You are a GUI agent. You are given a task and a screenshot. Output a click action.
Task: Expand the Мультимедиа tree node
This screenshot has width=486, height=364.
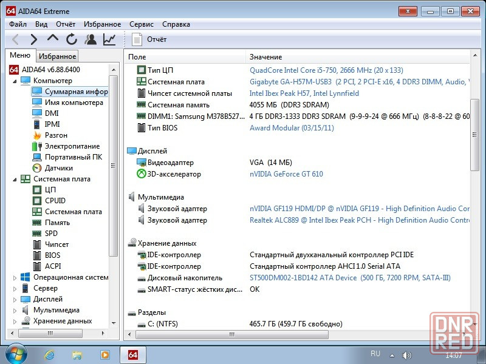pyautogui.click(x=15, y=311)
